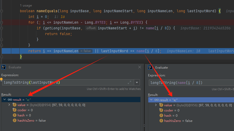Select left 'hashIsZero = false' row
This screenshot has height=131, width=234.
click(71, 120)
